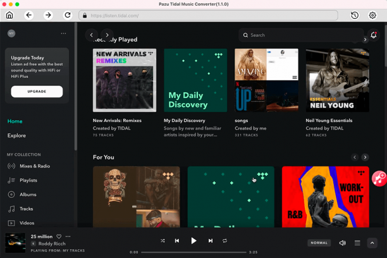Toggle shuffle playback
Viewport: 387px width, 258px height.
pyautogui.click(x=163, y=241)
